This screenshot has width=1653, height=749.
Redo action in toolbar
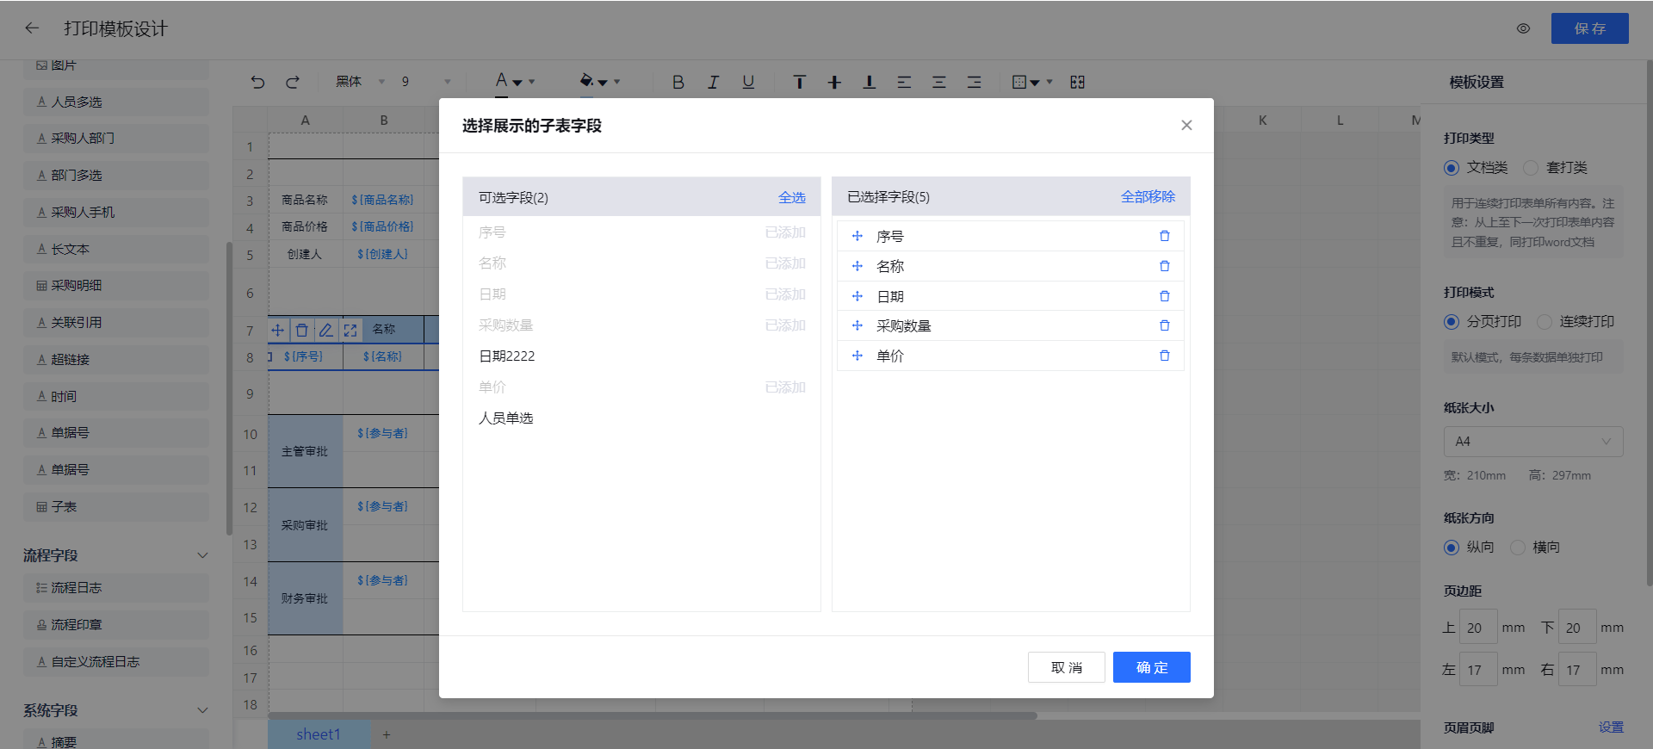click(293, 82)
